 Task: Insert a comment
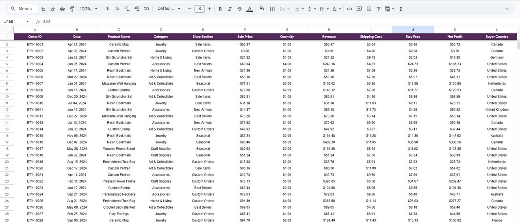coord(359,9)
